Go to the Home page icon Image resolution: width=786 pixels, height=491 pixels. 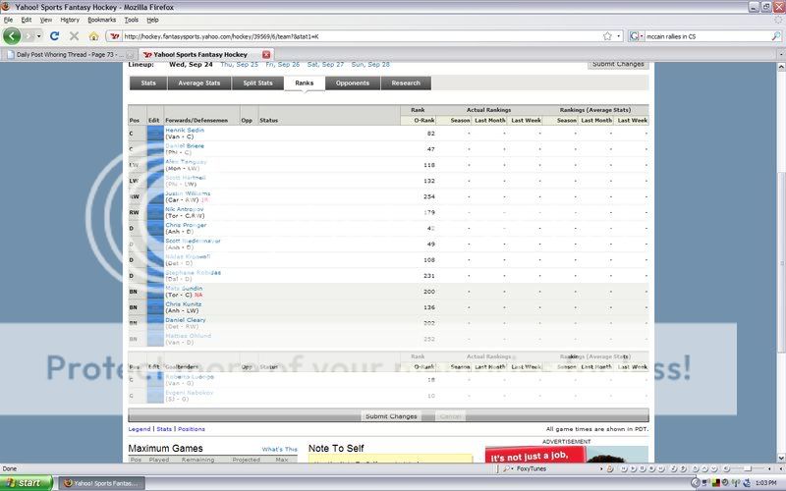[93, 36]
